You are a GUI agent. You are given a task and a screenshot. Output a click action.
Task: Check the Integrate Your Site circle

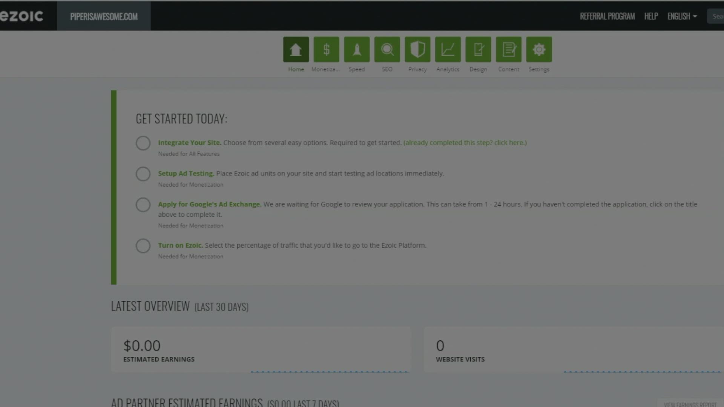[143, 143]
